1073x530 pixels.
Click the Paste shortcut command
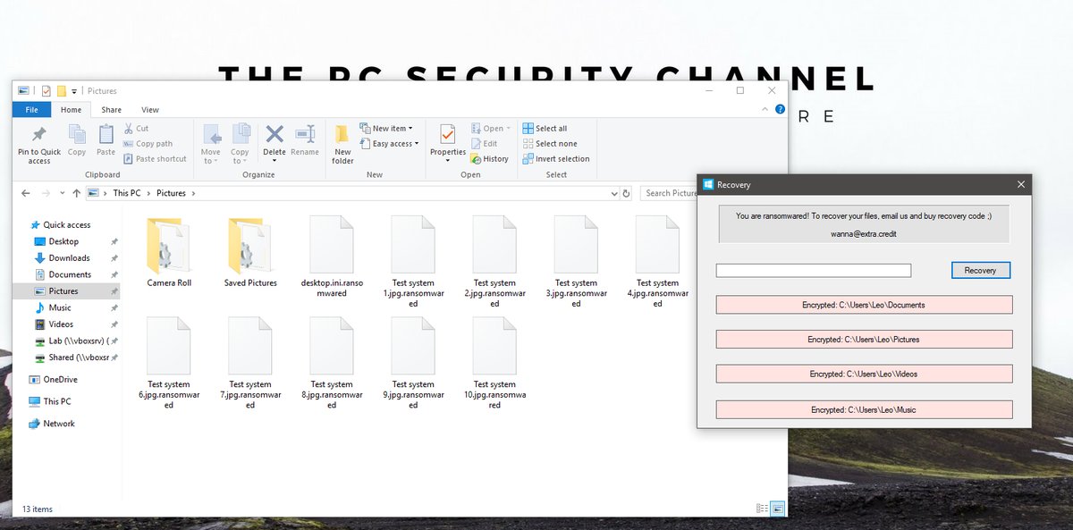(156, 159)
